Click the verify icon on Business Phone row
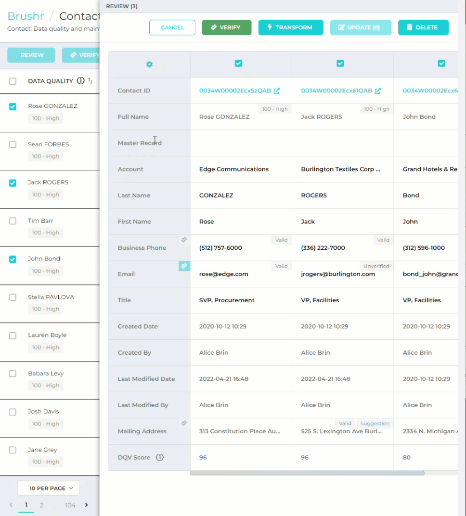 [x=184, y=240]
